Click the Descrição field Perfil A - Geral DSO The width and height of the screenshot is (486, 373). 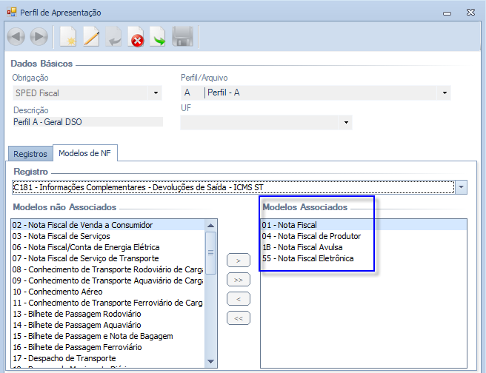(87, 122)
